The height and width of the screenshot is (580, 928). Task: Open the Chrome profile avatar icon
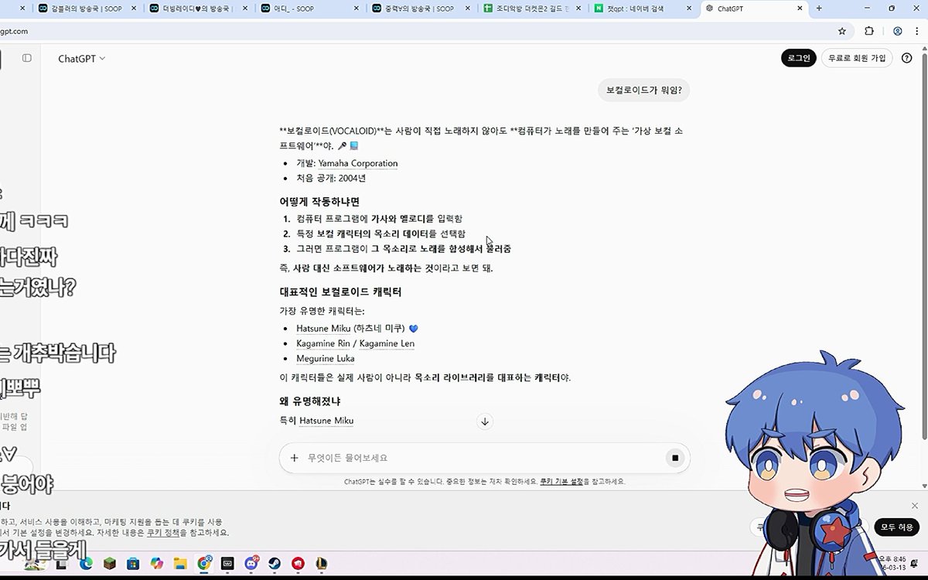[898, 31]
